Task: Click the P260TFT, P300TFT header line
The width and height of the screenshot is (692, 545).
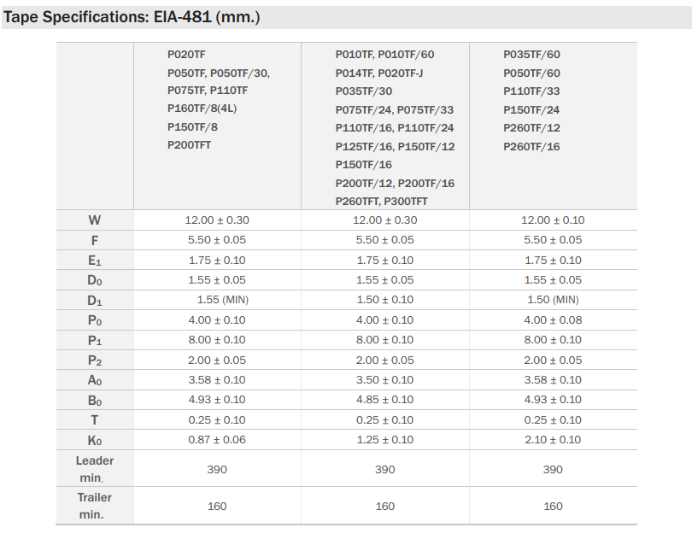Action: pos(381,201)
